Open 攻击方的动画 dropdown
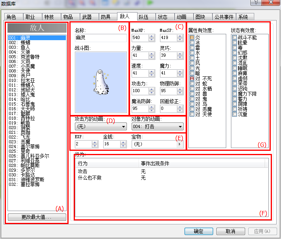 101,126
